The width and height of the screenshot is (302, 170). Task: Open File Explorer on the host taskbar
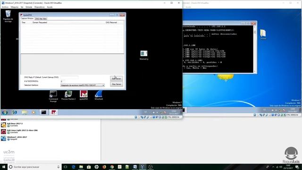pos(81,167)
